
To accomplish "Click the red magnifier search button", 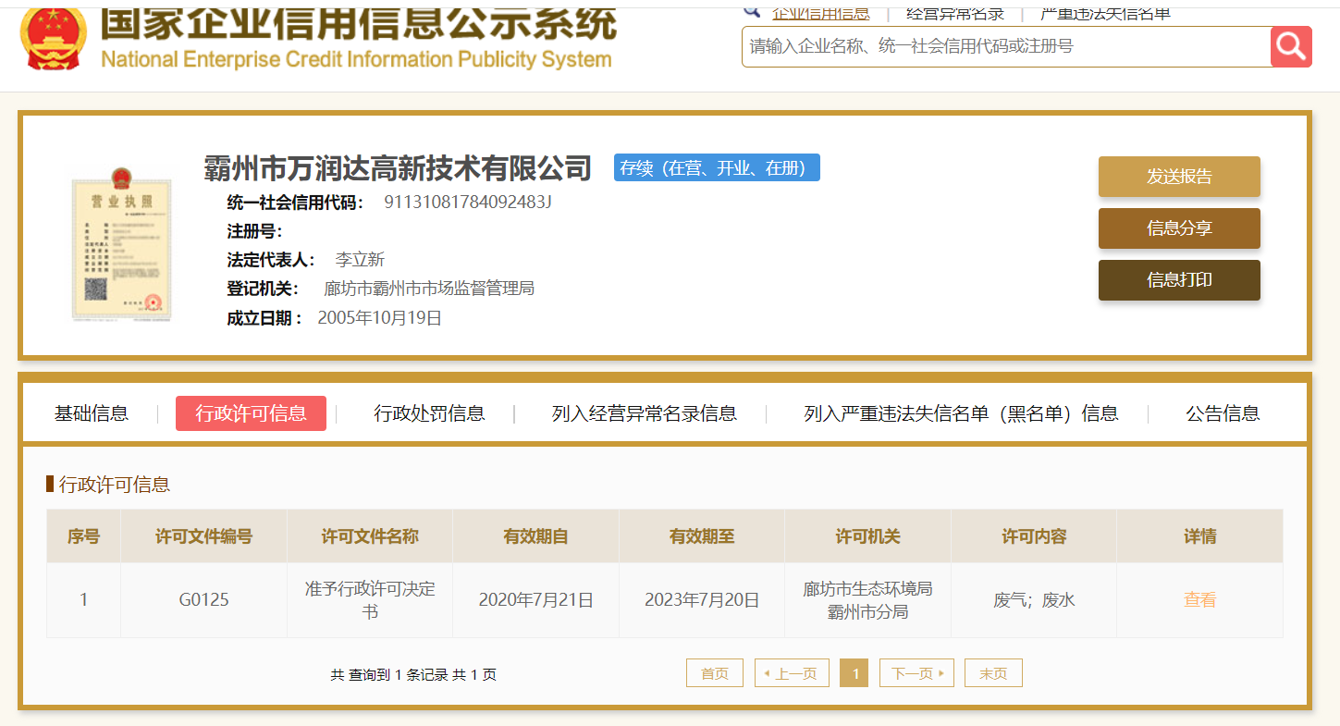I will tap(1291, 46).
